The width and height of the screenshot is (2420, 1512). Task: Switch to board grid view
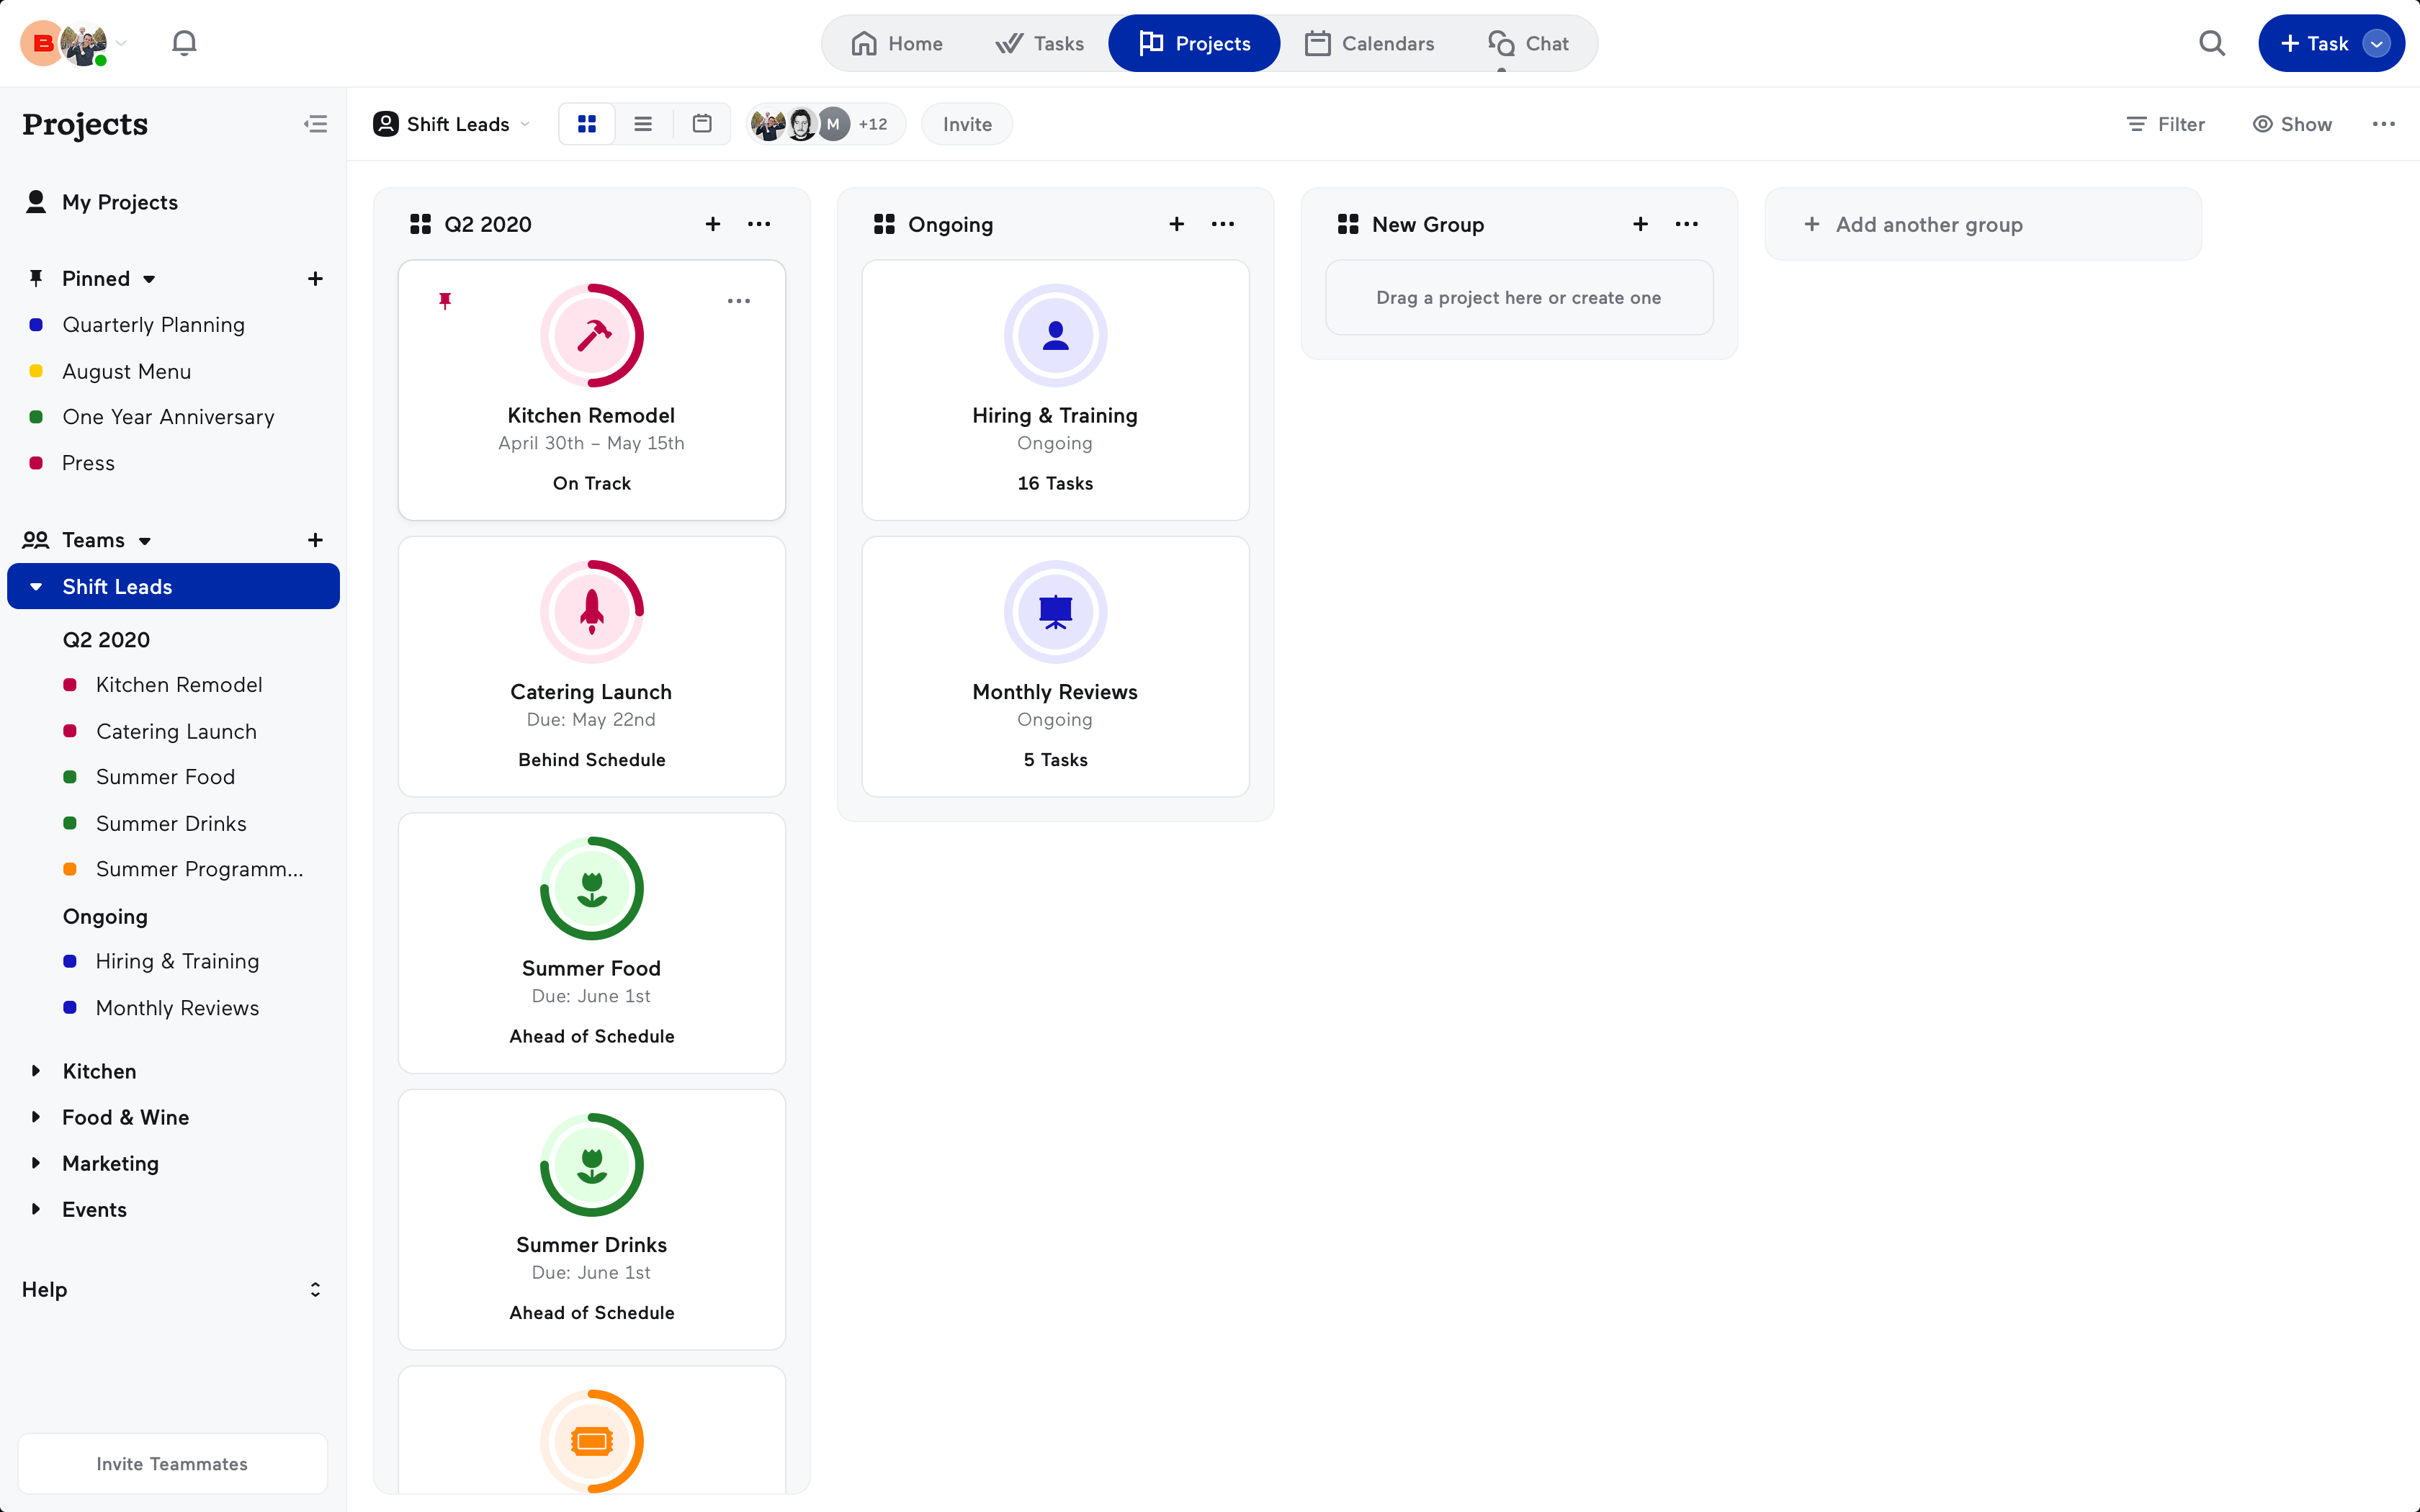click(587, 124)
